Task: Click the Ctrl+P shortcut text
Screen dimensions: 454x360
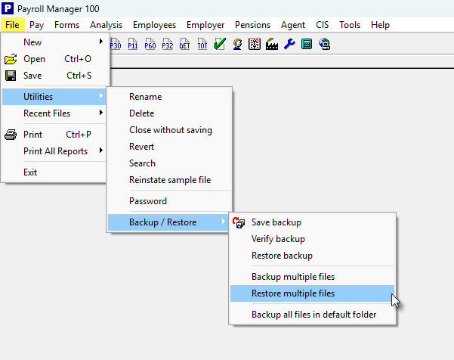Action: [x=79, y=135]
